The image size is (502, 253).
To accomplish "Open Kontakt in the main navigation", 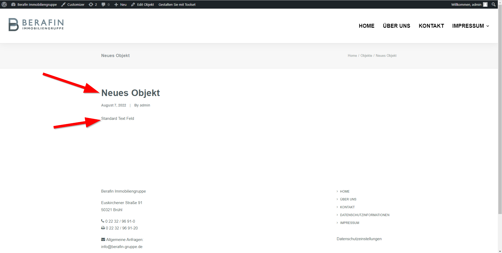I will click(x=431, y=26).
